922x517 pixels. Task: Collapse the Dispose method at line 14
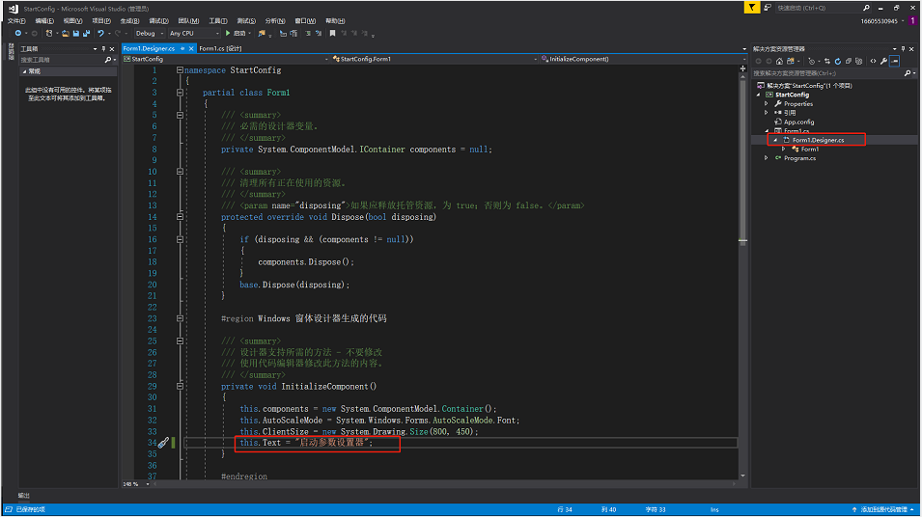click(x=180, y=217)
